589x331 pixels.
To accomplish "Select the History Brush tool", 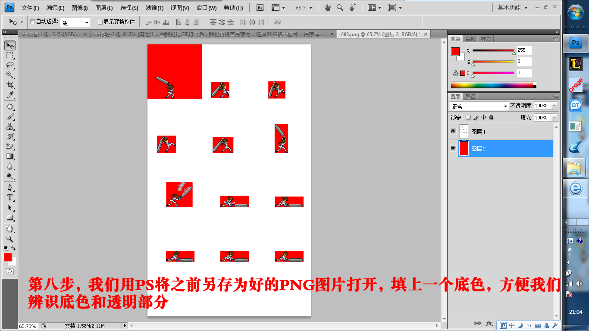I will 9,137.
